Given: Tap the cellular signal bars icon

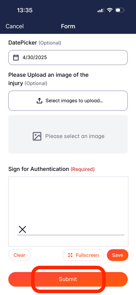Looking at the screenshot, I should (x=101, y=10).
